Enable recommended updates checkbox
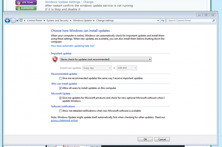222x147 pixels. click(x=60, y=78)
